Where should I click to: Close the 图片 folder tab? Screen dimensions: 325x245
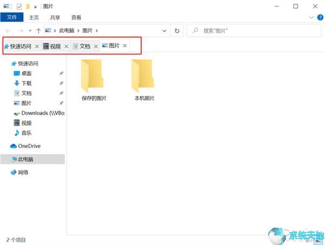[125, 46]
